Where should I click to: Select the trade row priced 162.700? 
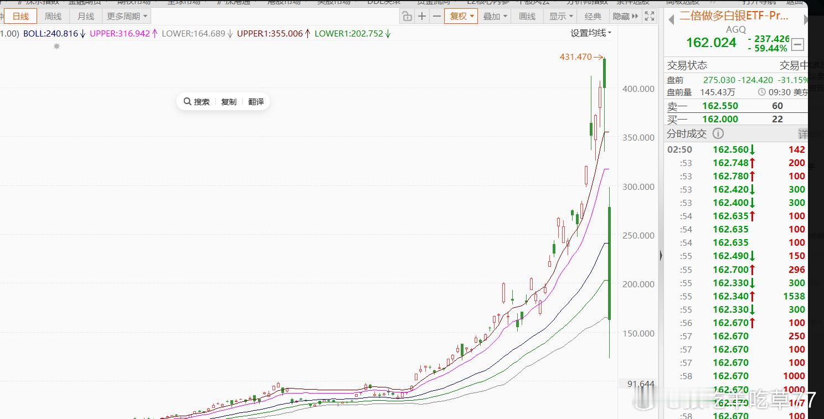(x=736, y=270)
